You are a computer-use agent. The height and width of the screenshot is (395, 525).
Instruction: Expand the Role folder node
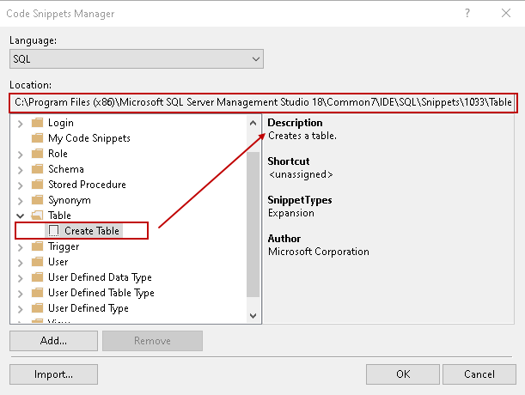click(21, 154)
